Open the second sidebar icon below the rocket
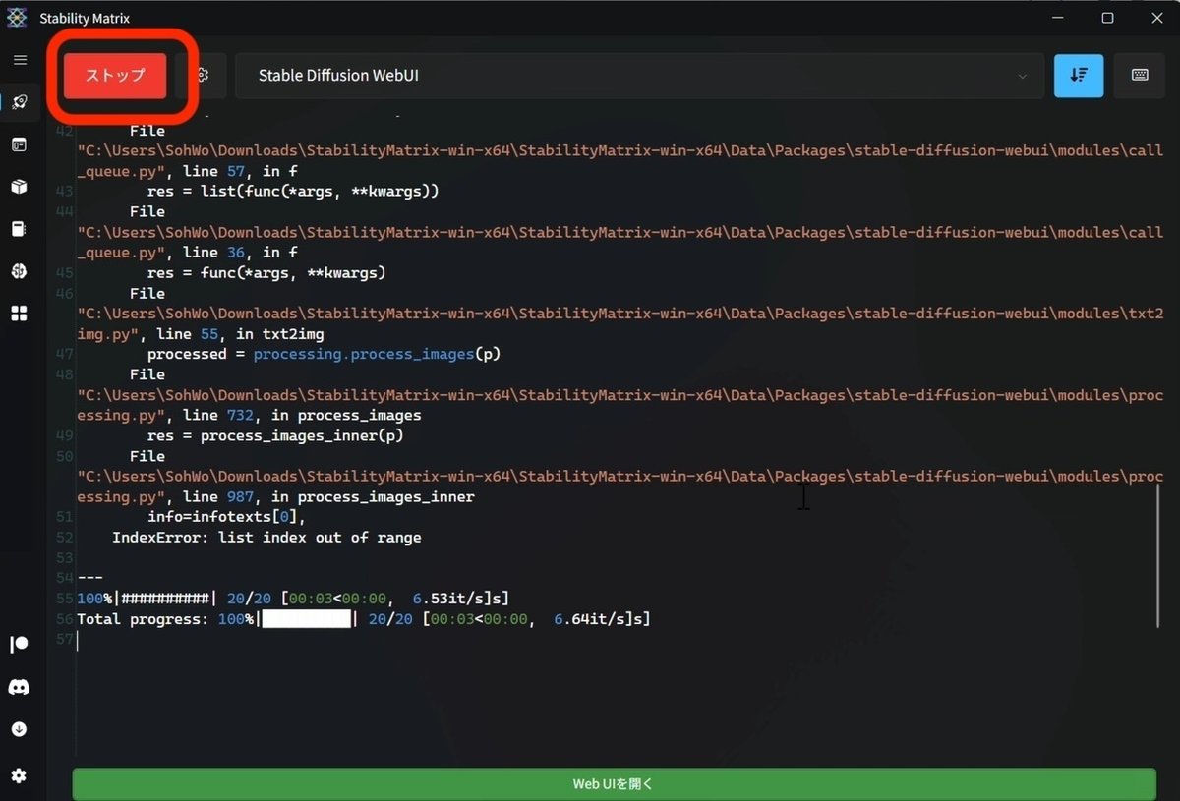Screen dimensions: 1180x801 click(x=20, y=144)
